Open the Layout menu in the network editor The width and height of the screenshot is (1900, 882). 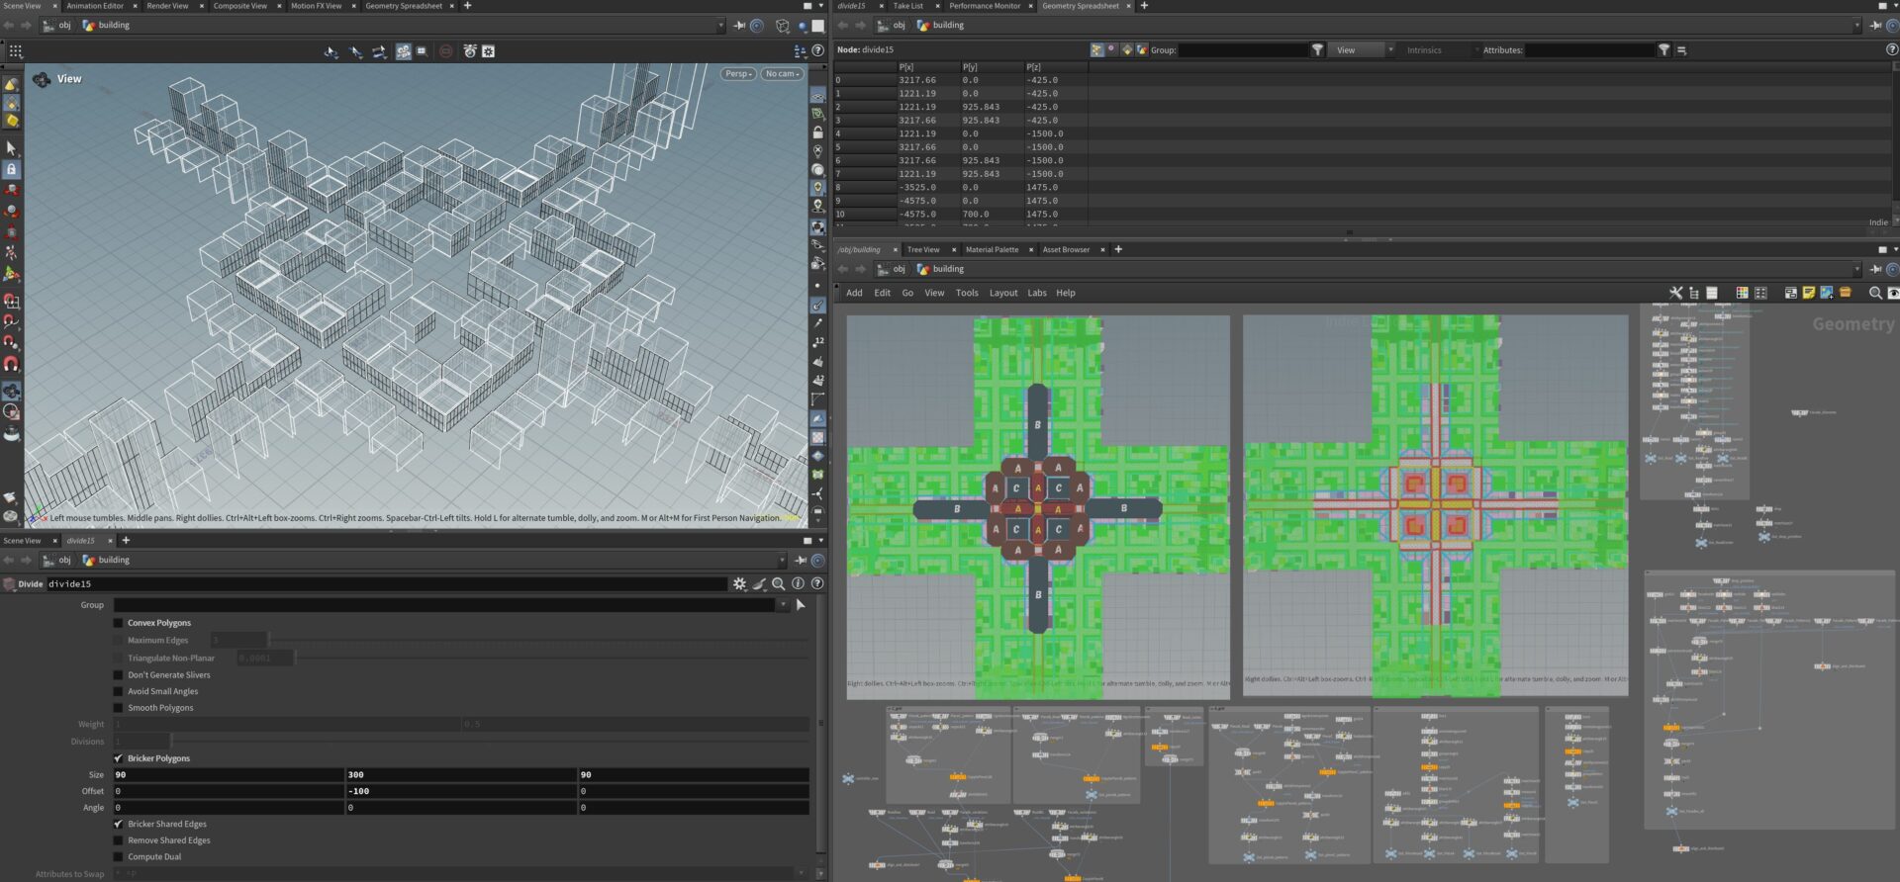(x=1002, y=294)
